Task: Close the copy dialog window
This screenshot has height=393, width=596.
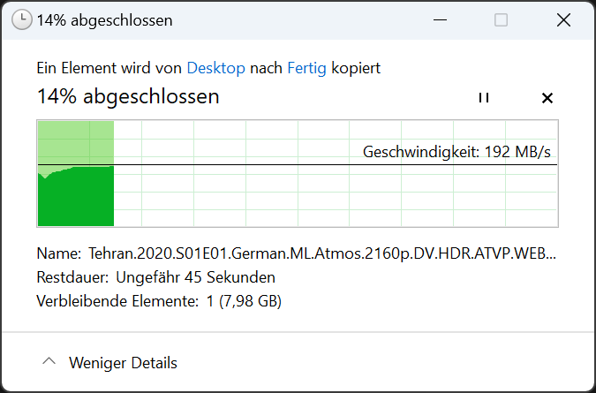Action: click(563, 19)
